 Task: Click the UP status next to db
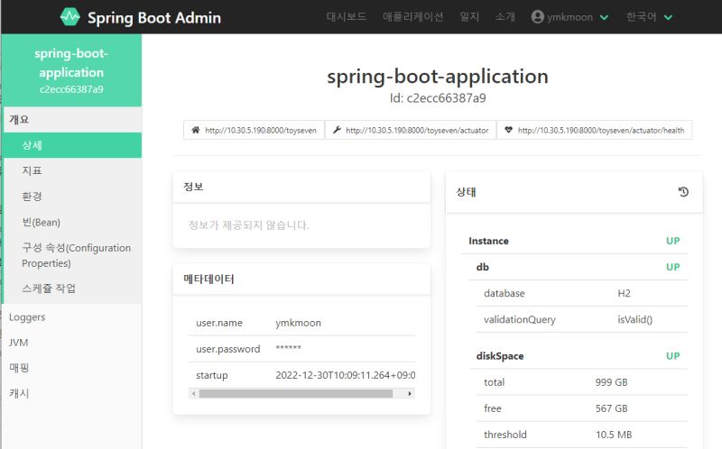(x=672, y=267)
